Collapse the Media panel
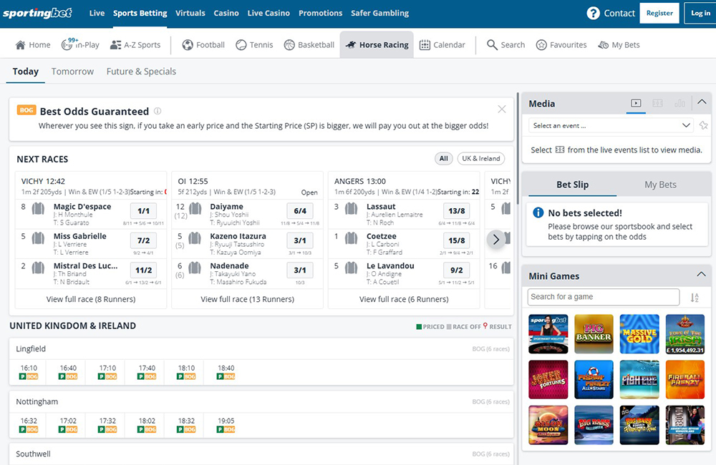 (702, 102)
